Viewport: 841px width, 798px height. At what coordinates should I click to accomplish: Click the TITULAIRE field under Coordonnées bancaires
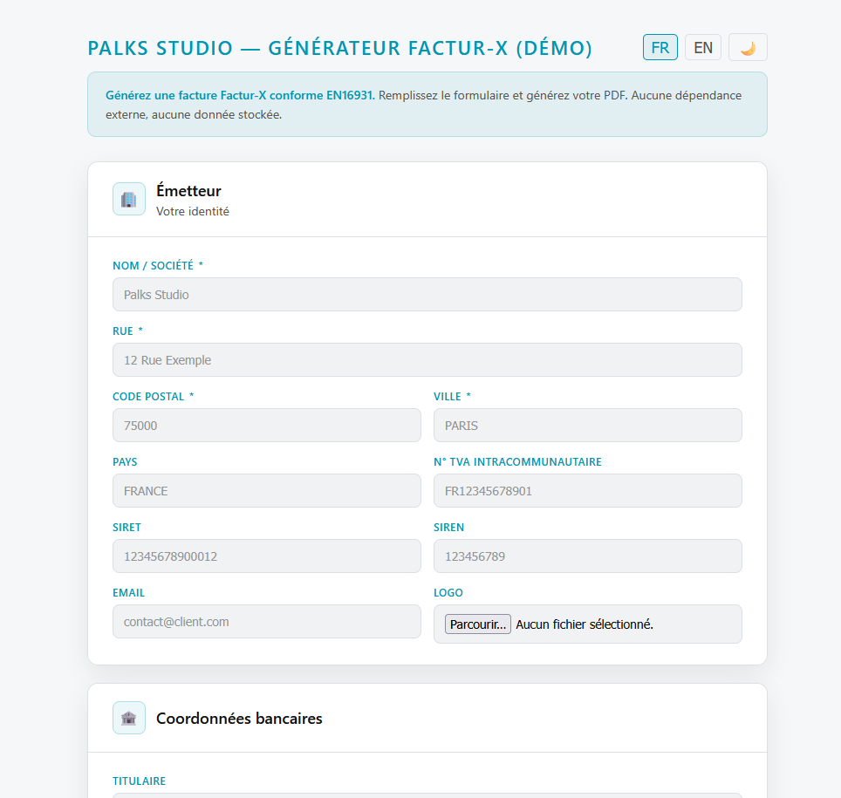pos(427,795)
